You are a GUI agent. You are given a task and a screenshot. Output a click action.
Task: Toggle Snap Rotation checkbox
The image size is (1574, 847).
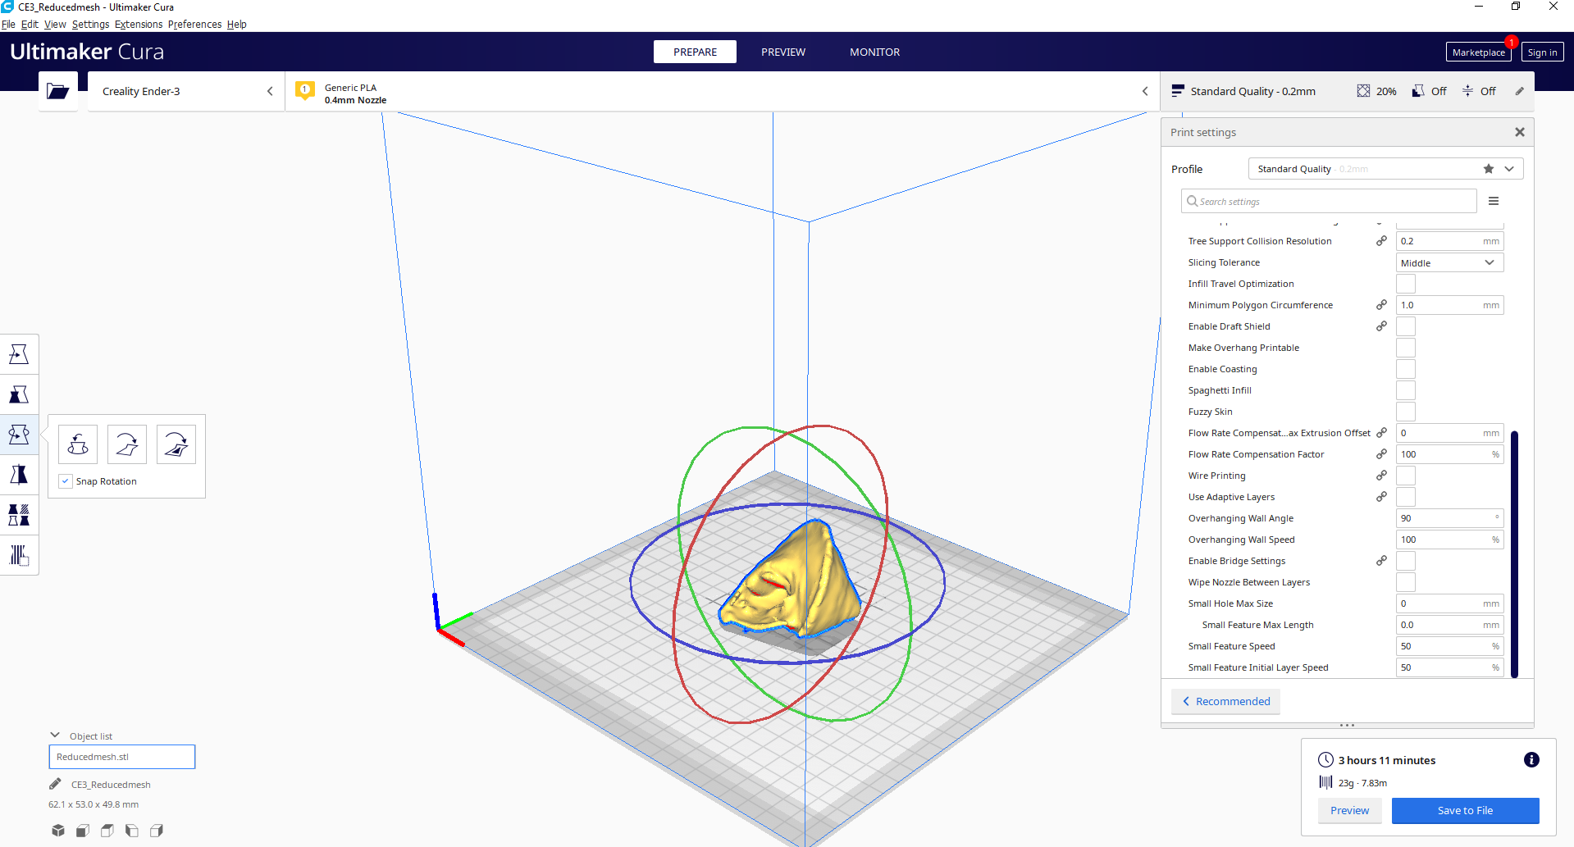pos(66,481)
